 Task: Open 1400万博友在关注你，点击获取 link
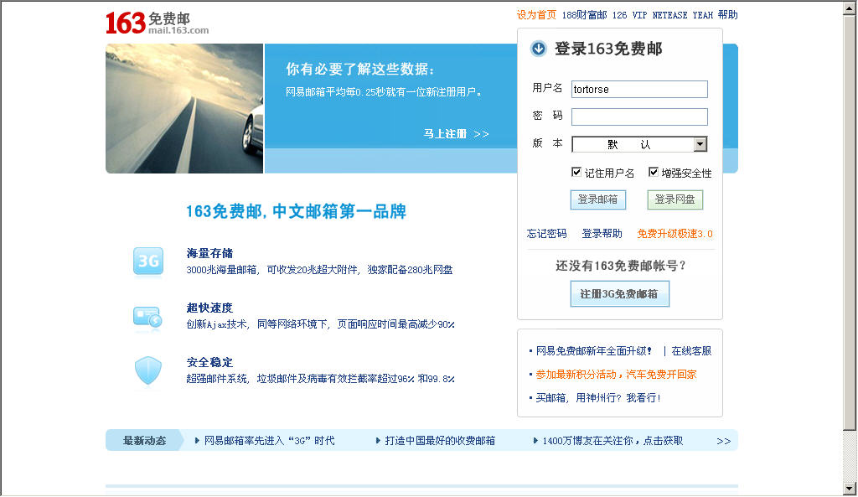(612, 441)
